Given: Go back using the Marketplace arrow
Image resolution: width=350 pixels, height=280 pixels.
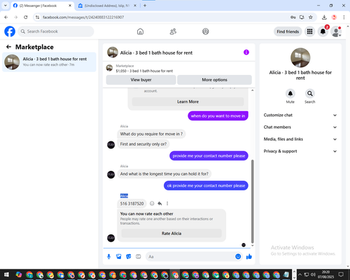Looking at the screenshot, I should [8, 47].
